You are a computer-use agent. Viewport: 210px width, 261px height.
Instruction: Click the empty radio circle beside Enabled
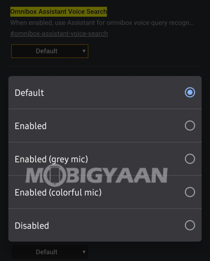click(190, 126)
